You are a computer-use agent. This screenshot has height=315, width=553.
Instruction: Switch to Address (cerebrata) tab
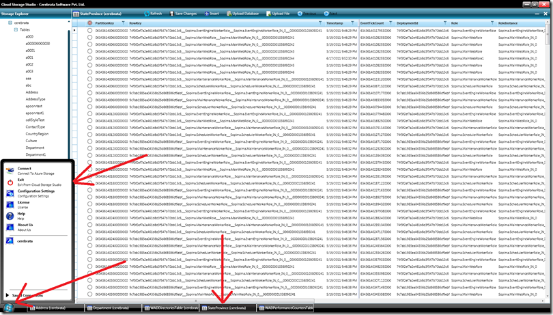click(56, 308)
